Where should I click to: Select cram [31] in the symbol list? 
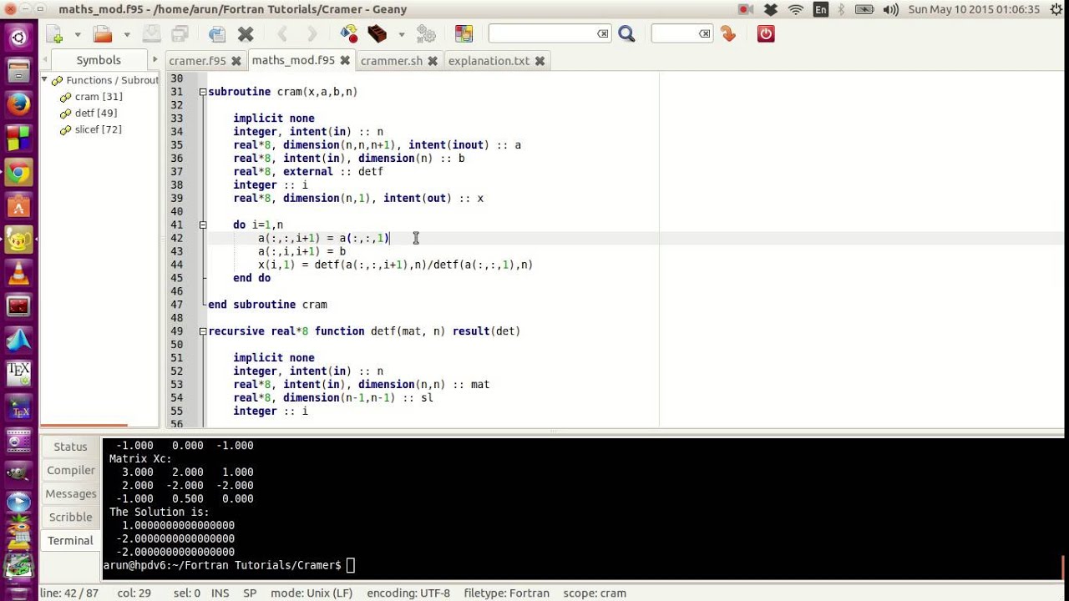click(x=99, y=97)
